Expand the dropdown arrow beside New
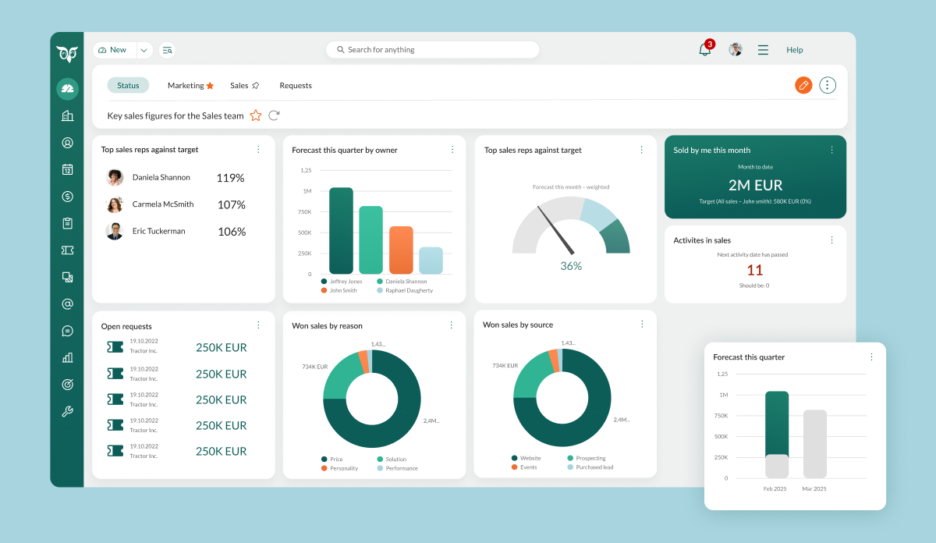 click(144, 49)
